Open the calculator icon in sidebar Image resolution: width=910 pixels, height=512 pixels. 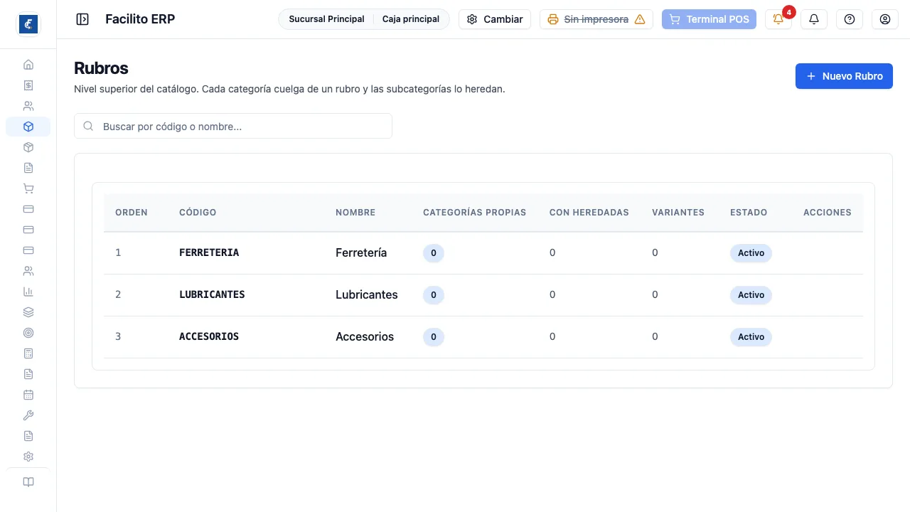coord(28,353)
